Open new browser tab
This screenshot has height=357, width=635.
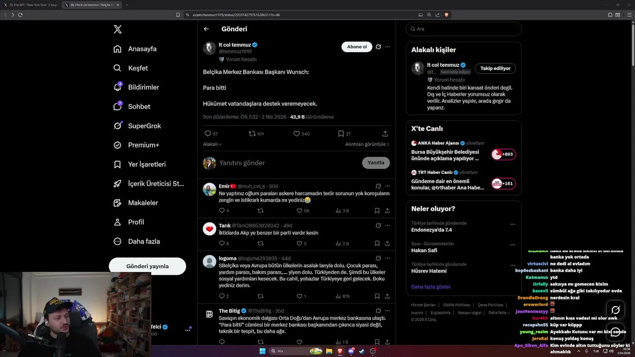[x=127, y=5]
